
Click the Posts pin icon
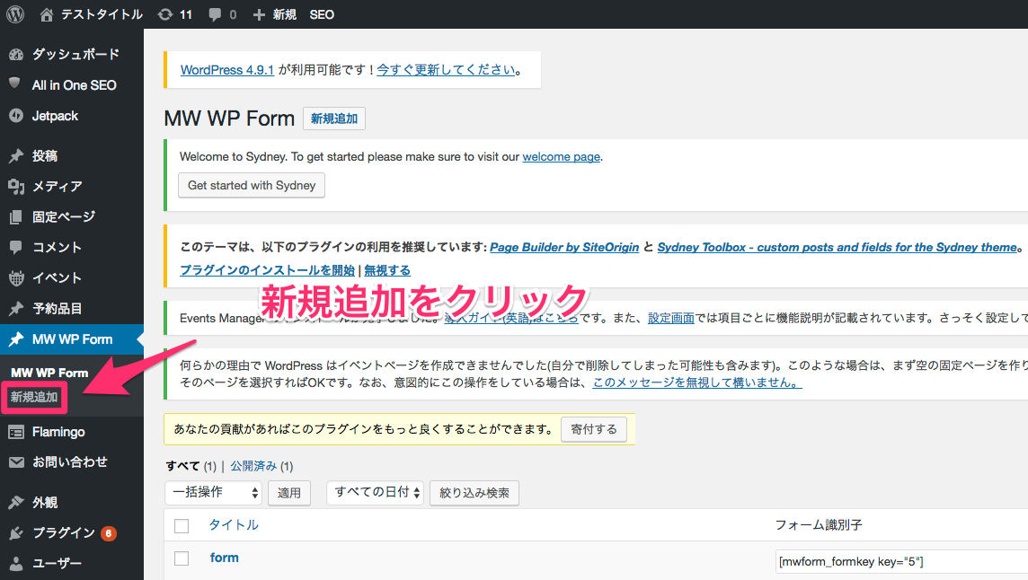pos(16,156)
